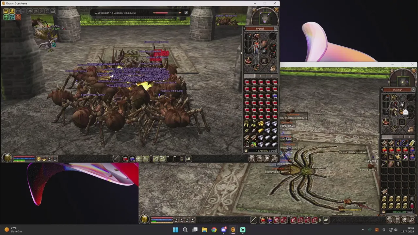Click the green potion buff icon
The width and height of the screenshot is (418, 235).
point(6,17)
